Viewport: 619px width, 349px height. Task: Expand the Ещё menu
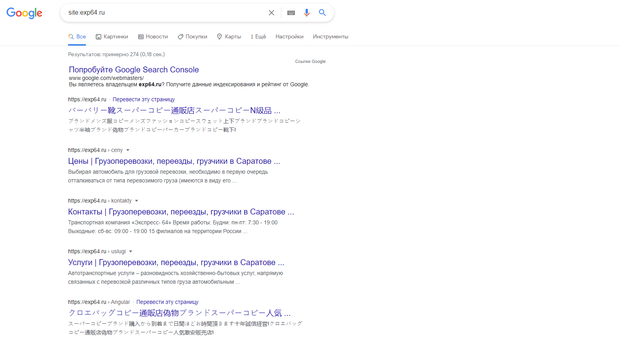(258, 36)
